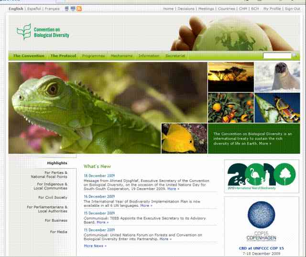This screenshot has width=306, height=257.
Task: Click the seal on snow thumbnail
Action: [x=277, y=77]
